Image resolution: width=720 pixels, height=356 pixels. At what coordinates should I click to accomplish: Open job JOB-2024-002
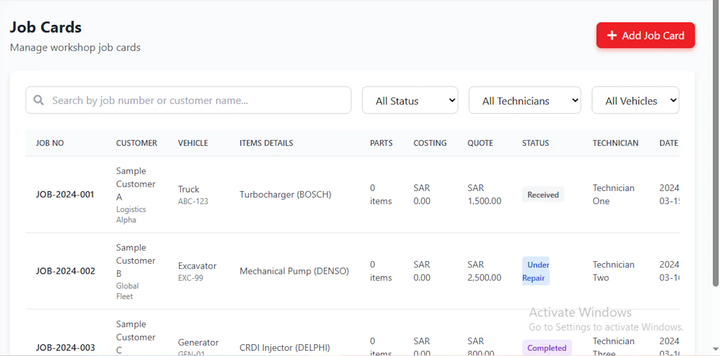coord(66,271)
